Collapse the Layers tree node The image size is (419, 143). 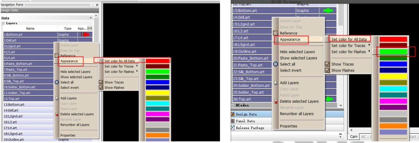3,23
